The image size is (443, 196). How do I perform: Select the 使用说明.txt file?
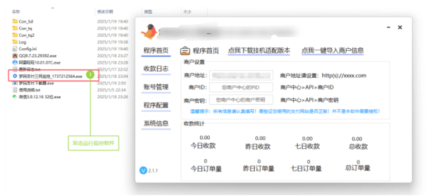click(27, 90)
